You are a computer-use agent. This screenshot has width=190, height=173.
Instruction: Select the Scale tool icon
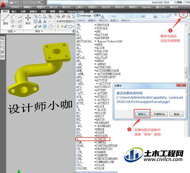[35, 21]
